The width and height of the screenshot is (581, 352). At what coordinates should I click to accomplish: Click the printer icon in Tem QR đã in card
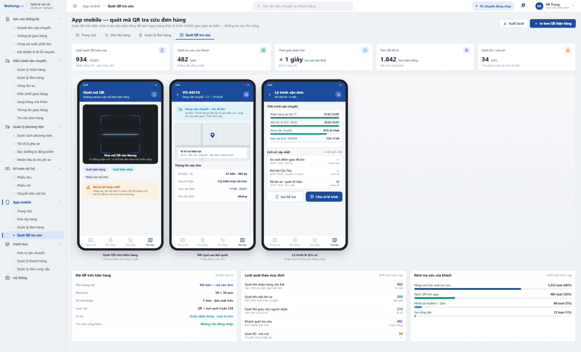(x=466, y=50)
